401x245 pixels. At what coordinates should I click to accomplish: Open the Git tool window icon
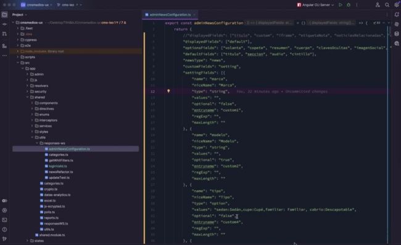[4, 239]
